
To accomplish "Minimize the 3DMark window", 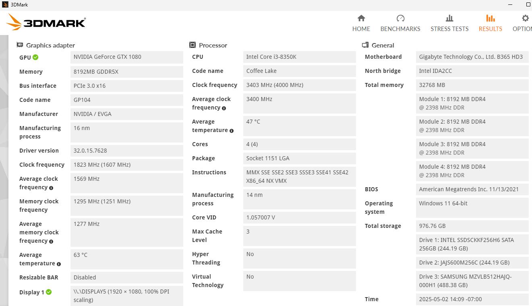I will tap(510, 4).
